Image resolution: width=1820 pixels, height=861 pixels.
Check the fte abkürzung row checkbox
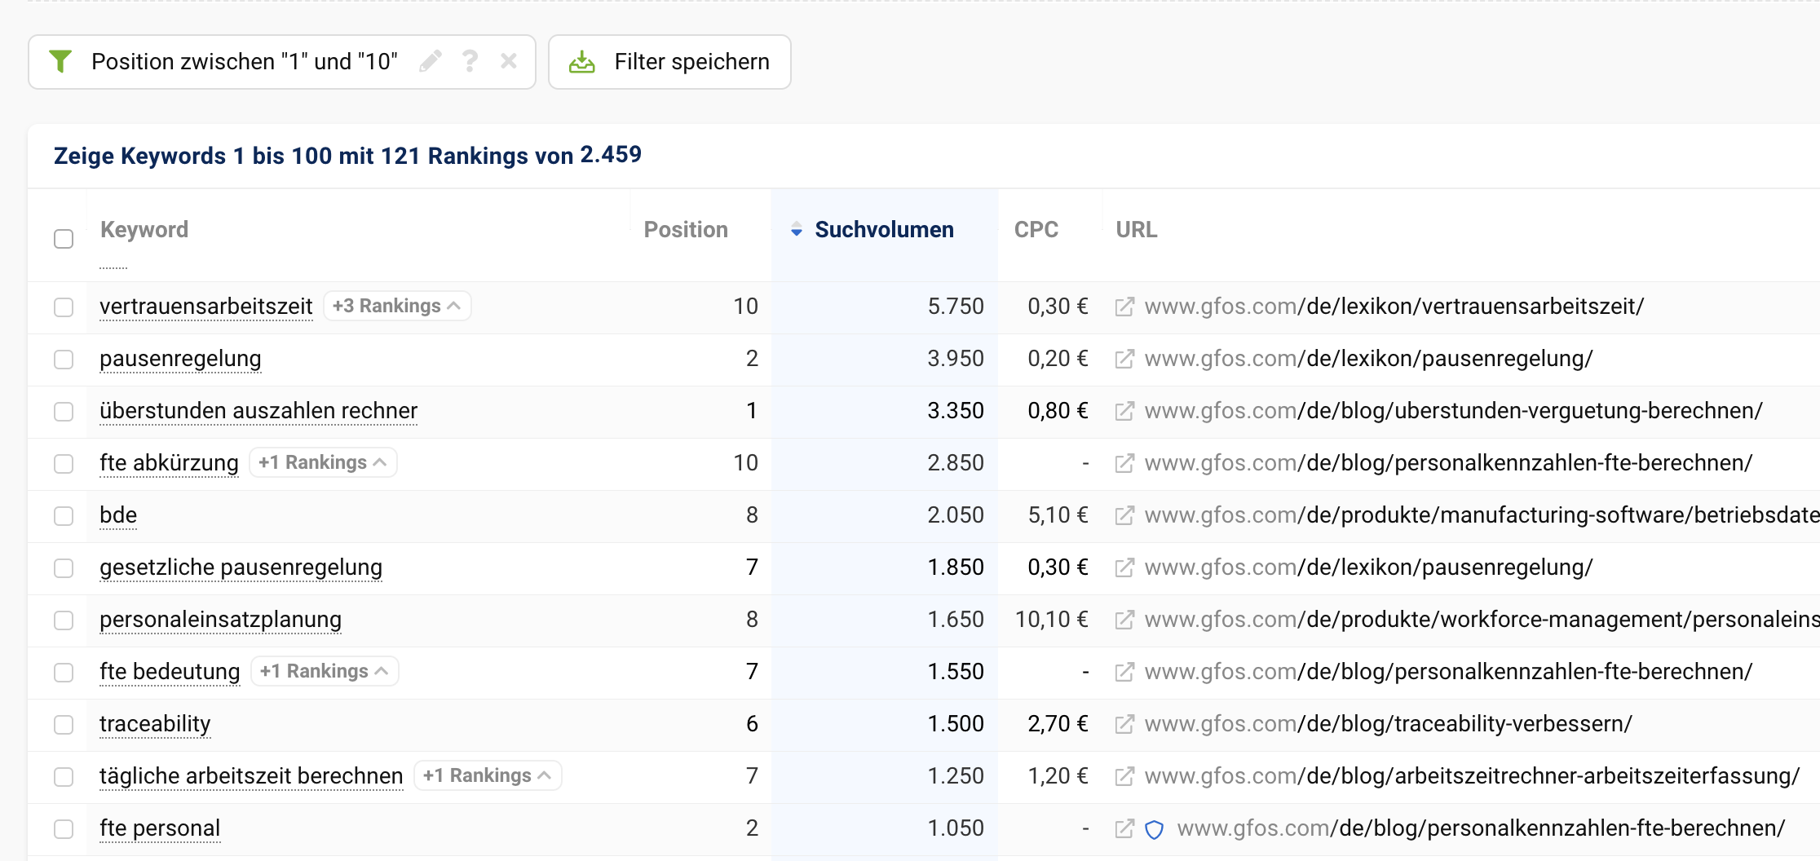(x=64, y=464)
